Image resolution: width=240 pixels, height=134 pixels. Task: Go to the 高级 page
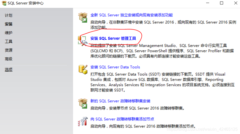coord(8,59)
